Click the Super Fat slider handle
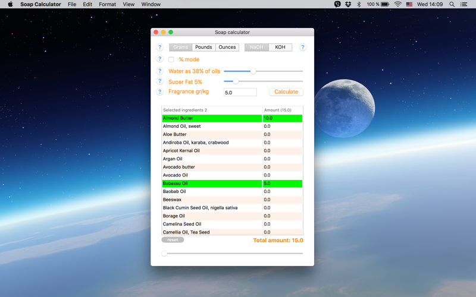Image resolution: width=476 pixels, height=297 pixels. click(236, 81)
